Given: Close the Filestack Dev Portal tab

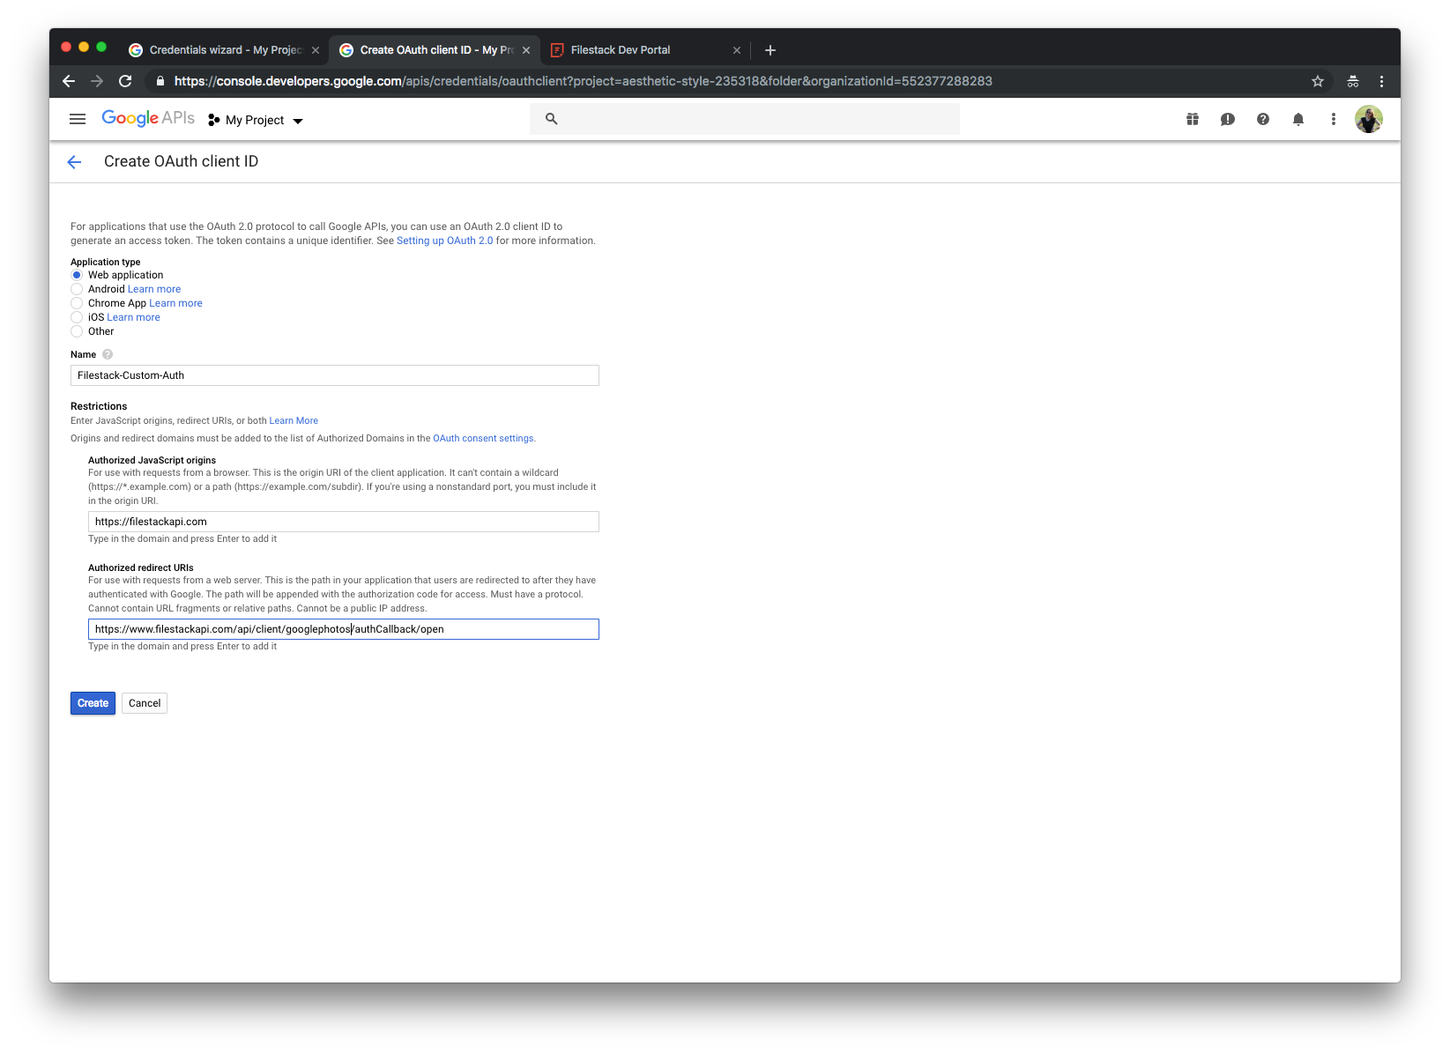Looking at the screenshot, I should point(737,50).
